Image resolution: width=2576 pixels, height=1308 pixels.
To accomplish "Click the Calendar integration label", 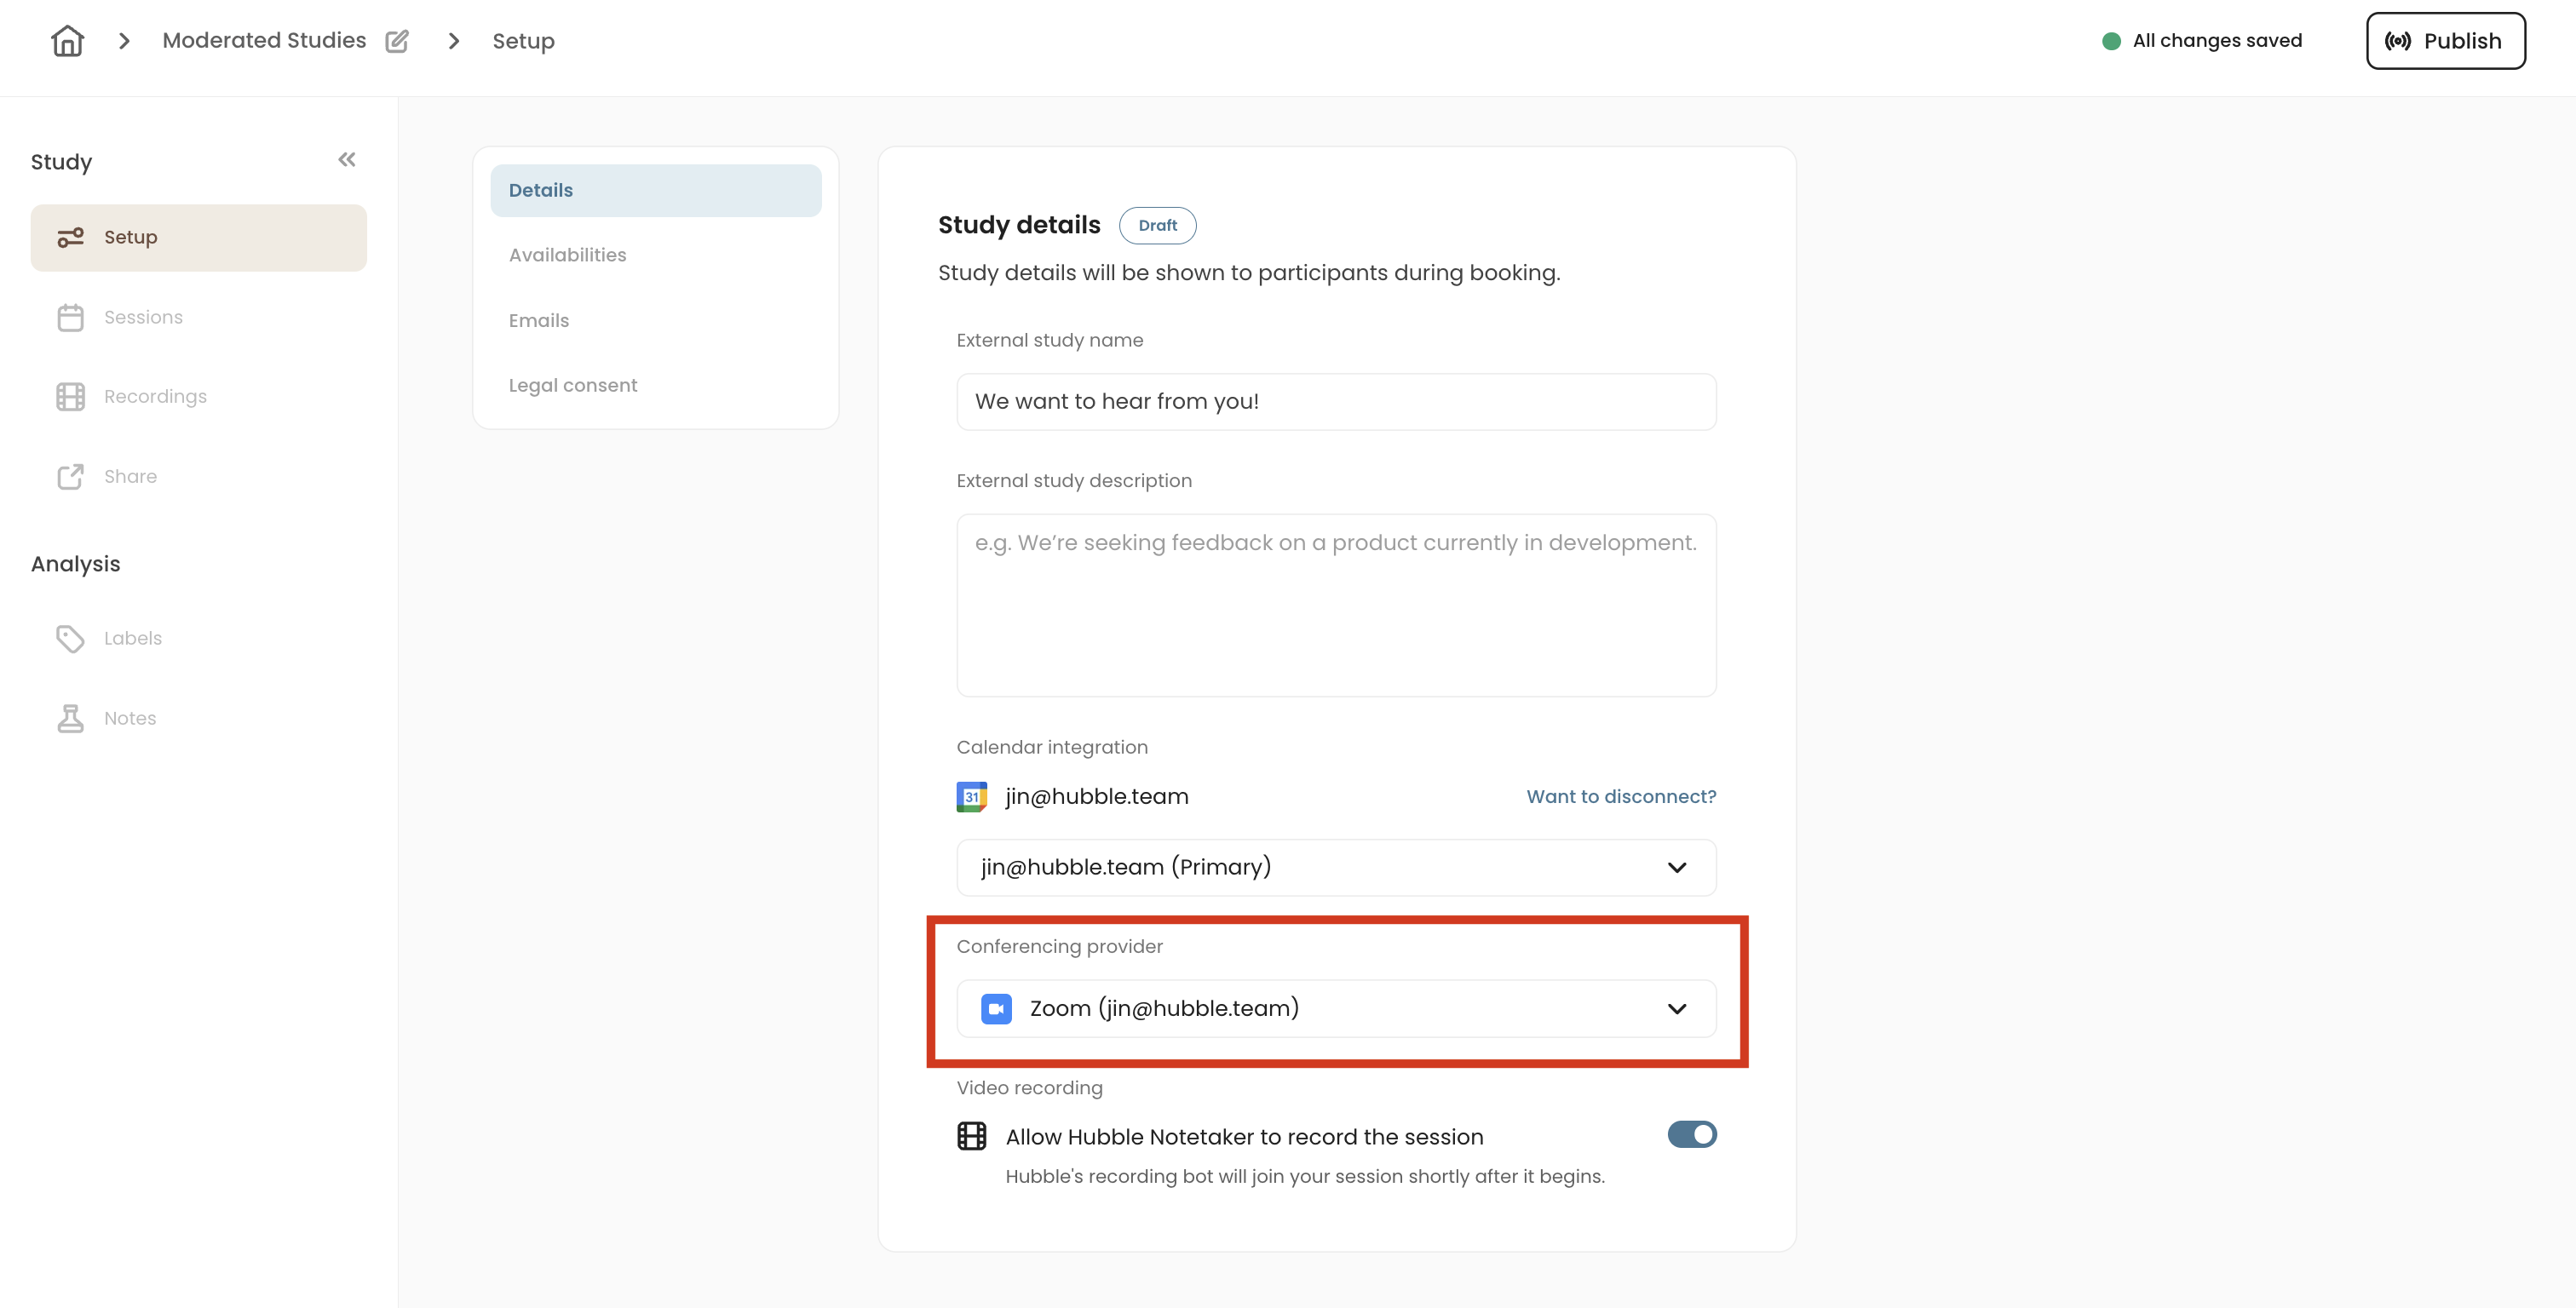I will tap(1052, 748).
